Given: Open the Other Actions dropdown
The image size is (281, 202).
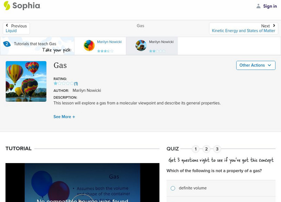Looking at the screenshot, I should (255, 65).
